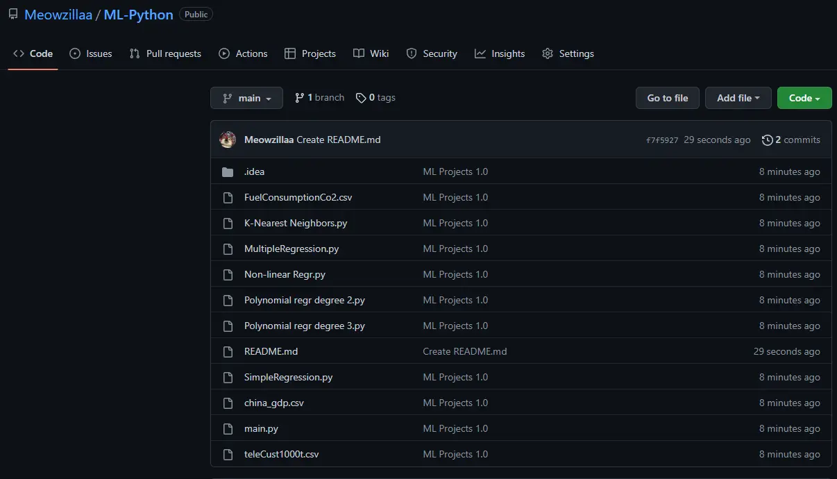Expand the green Code dropdown
Screen dimensions: 837x479
[x=804, y=98]
